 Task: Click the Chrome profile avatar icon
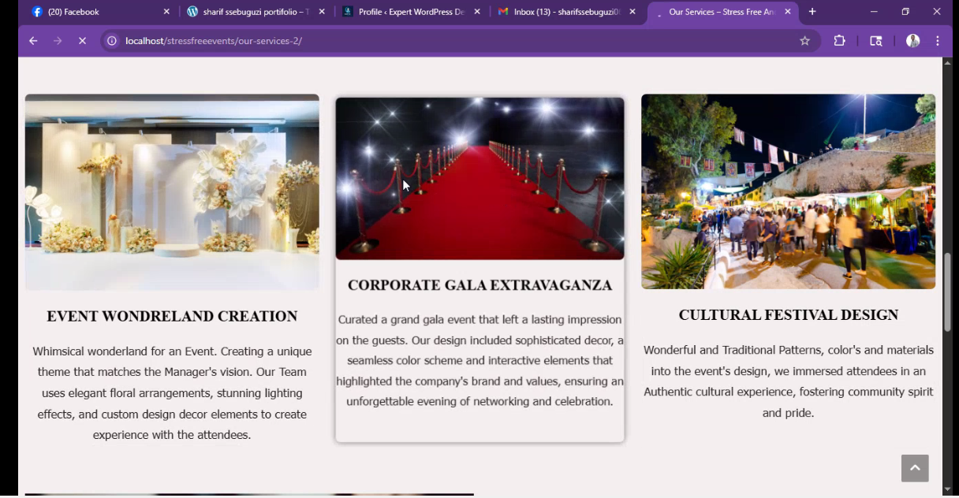tap(912, 41)
